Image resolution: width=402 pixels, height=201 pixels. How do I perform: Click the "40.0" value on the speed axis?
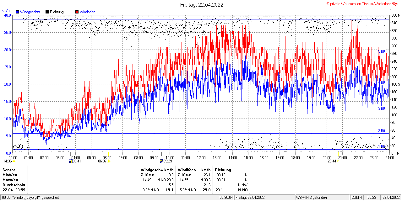7,15
